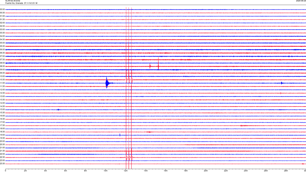Select the 09:00 trace time label
The height and width of the screenshot is (172, 306).
[2, 70]
